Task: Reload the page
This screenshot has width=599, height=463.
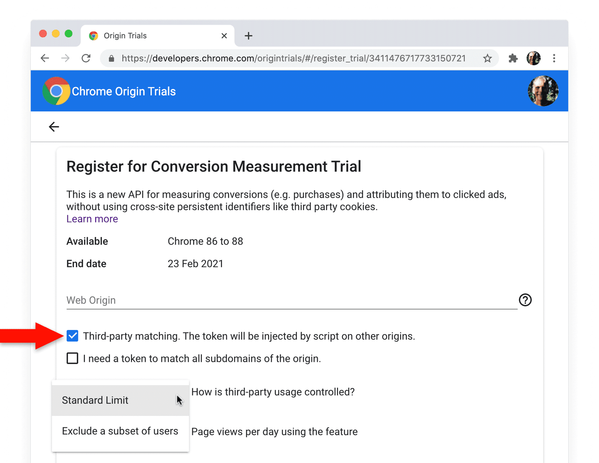Action: (x=86, y=58)
